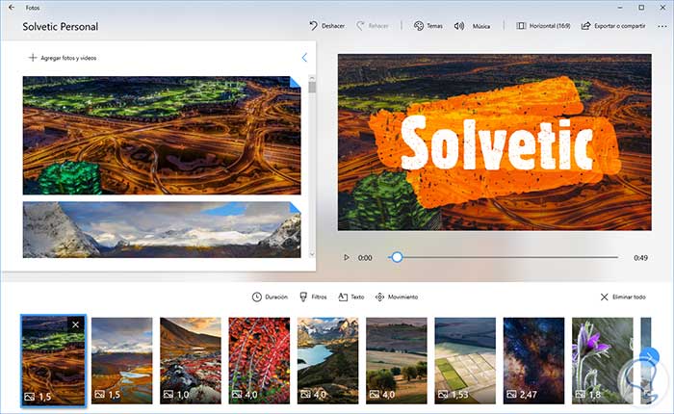Viewport: 674px width, 414px height.
Task: Click the Solvetic Personal project title
Action: click(61, 27)
